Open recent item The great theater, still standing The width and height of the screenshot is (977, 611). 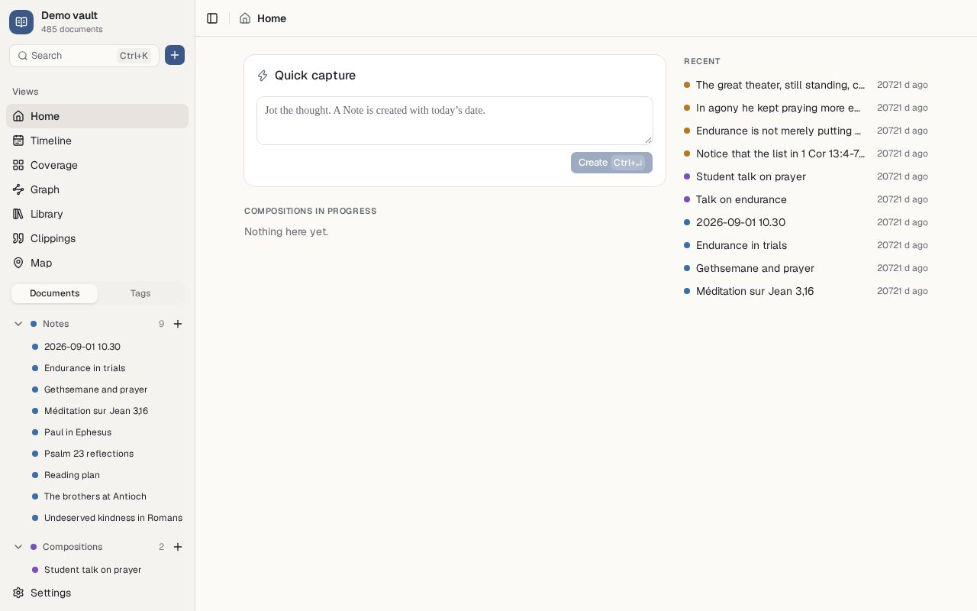(806, 85)
